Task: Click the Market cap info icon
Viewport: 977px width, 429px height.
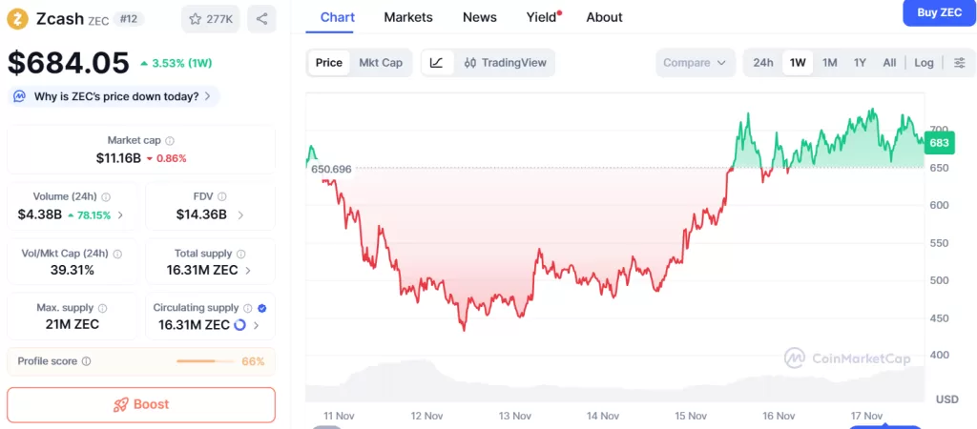Action: [171, 140]
